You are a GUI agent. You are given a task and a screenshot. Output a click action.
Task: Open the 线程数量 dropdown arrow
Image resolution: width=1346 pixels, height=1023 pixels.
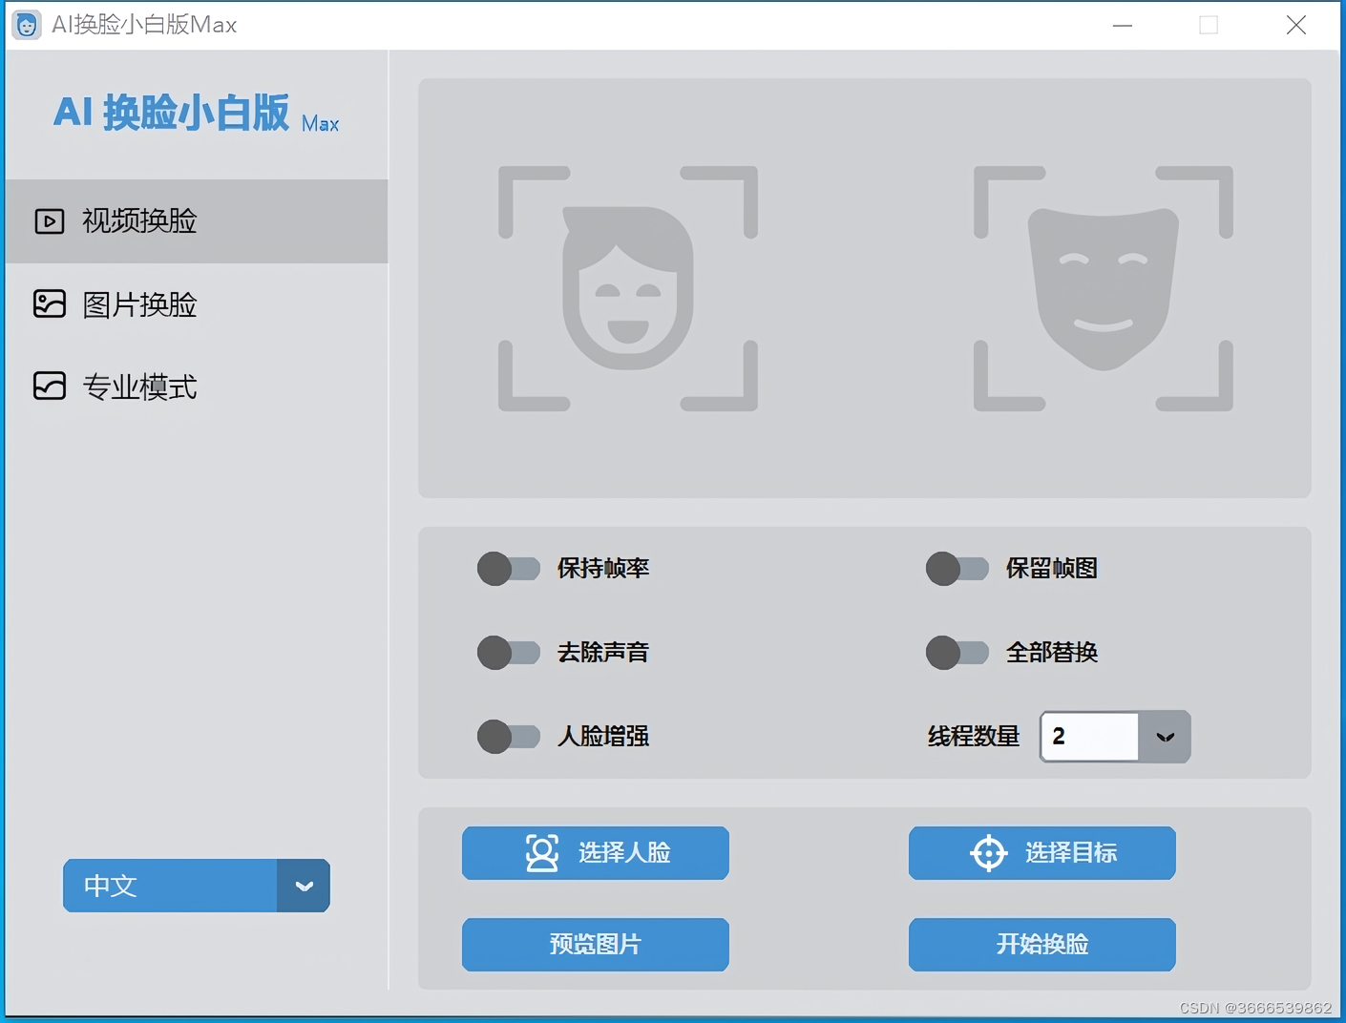pos(1165,737)
